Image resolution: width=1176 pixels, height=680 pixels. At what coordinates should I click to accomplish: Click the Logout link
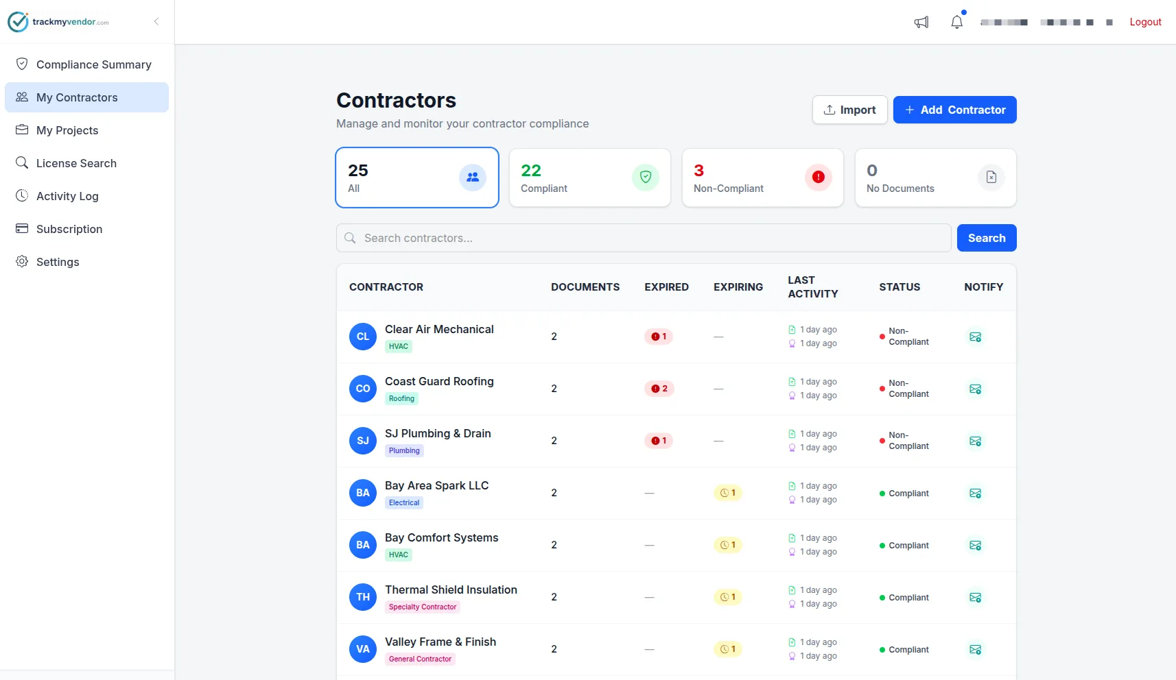pos(1145,21)
